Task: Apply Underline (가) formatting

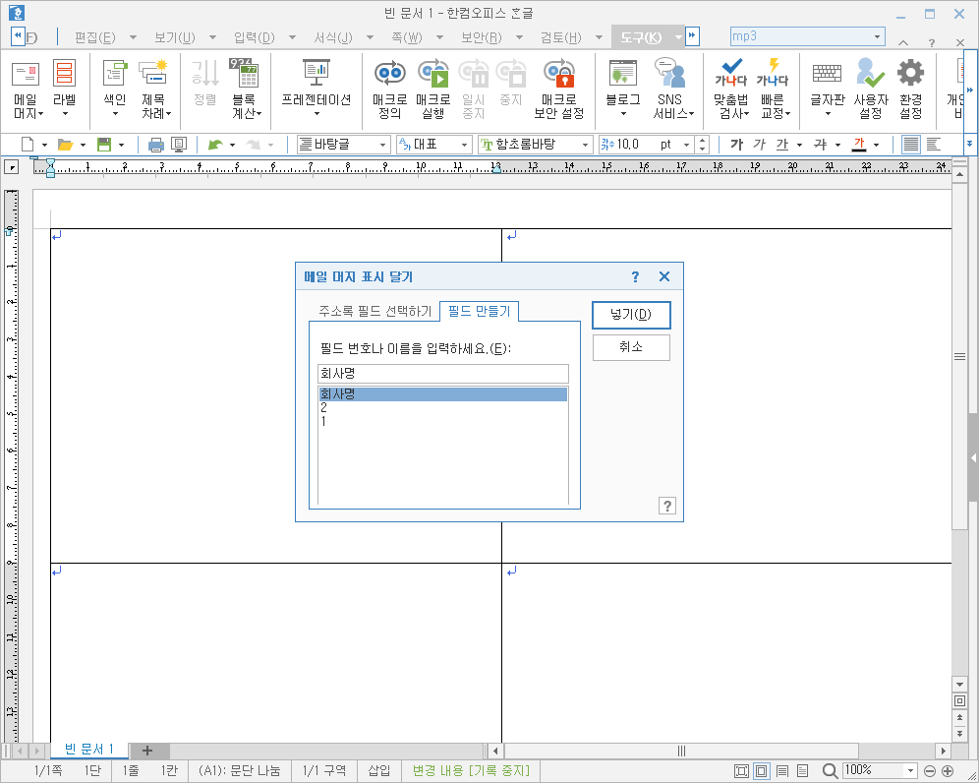Action: pos(782,145)
